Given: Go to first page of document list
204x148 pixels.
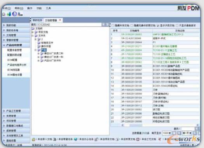Looking at the screenshot, I should point(174,133).
